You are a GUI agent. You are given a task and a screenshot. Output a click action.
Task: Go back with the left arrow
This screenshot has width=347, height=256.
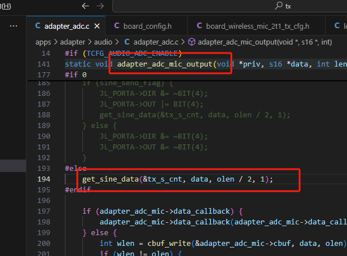[x=85, y=6]
